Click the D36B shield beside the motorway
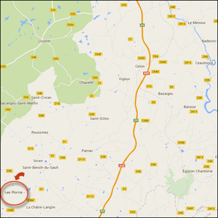218x218 pixels. click(x=146, y=120)
